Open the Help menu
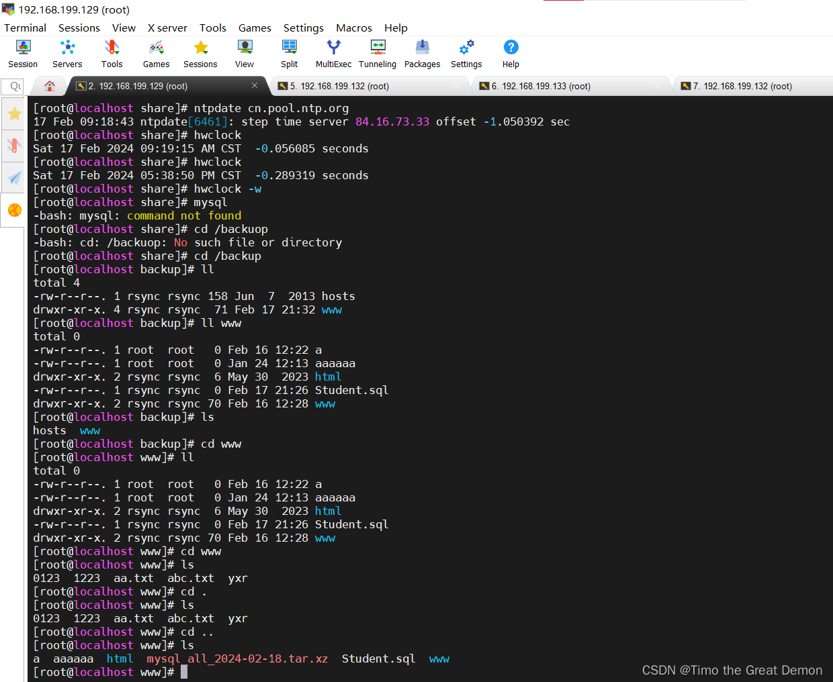The width and height of the screenshot is (833, 682). click(396, 28)
